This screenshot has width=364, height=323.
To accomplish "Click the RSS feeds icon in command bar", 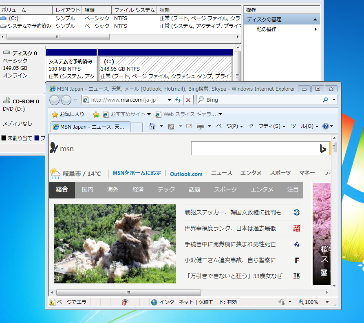I will (x=171, y=127).
